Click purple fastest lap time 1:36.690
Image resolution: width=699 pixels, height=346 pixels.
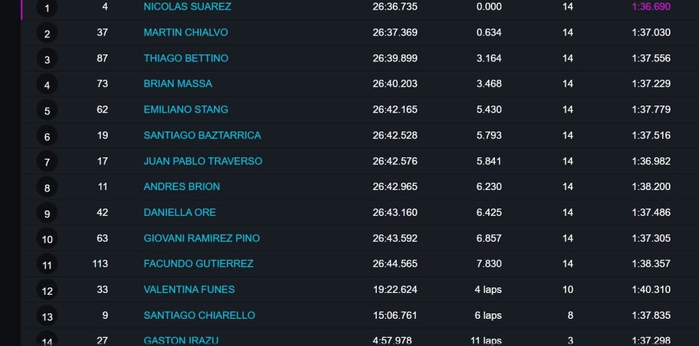click(x=651, y=7)
